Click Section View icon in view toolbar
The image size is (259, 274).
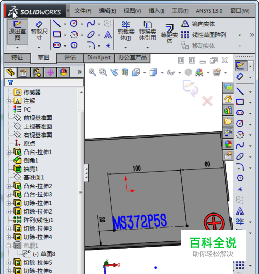click(125, 72)
